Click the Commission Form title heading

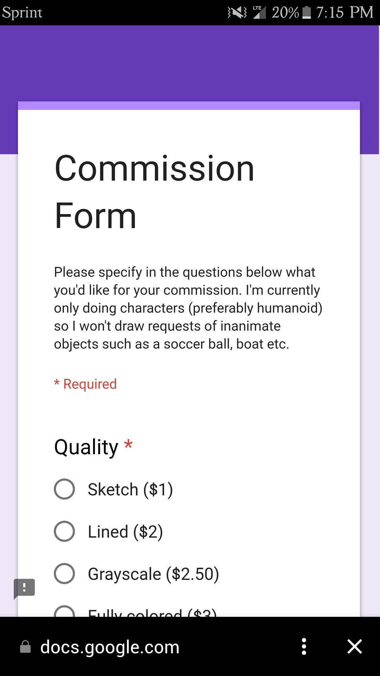click(154, 192)
